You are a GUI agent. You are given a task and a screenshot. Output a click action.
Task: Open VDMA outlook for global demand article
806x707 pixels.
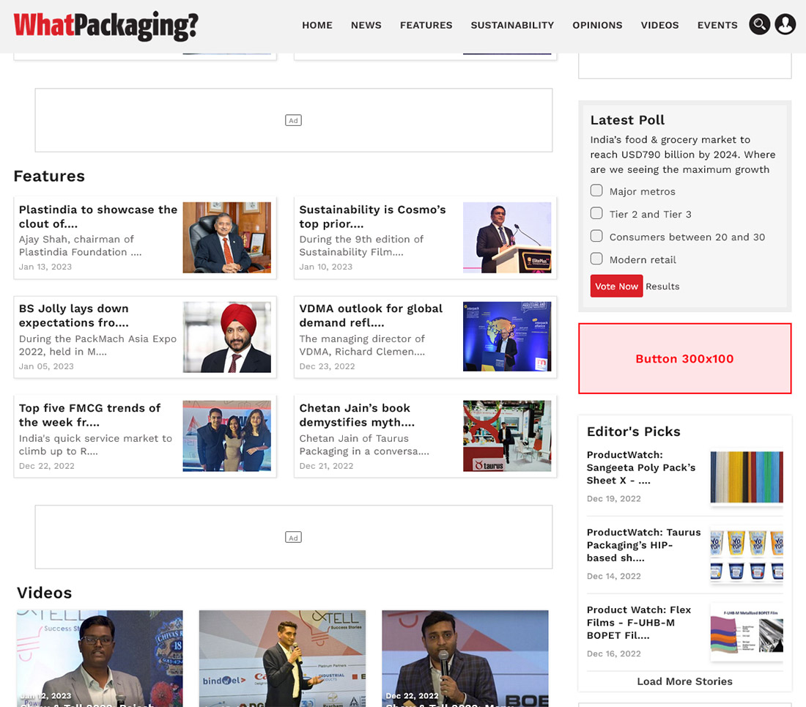tap(371, 316)
